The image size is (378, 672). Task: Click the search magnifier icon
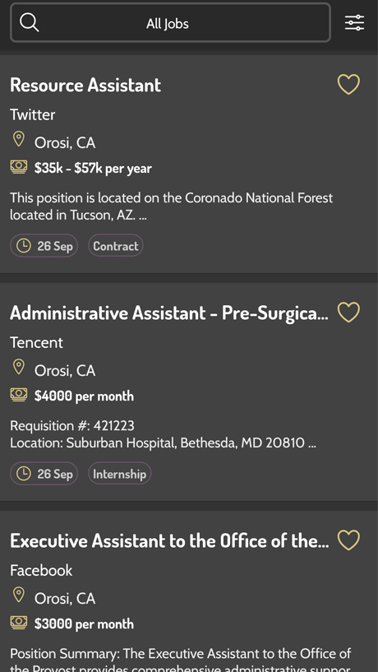click(x=29, y=22)
